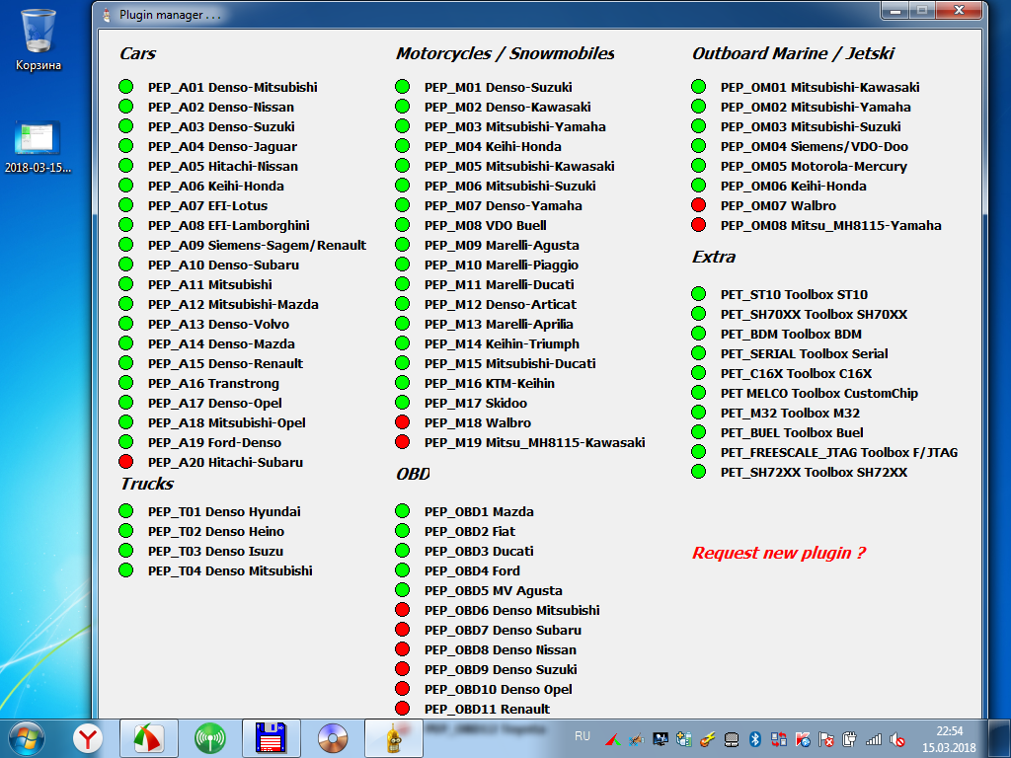Click the green status dot beside PEP_OBD1 Mazda
Image resolution: width=1011 pixels, height=758 pixels.
point(403,511)
